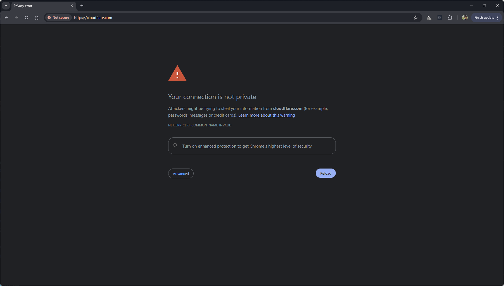504x286 pixels.
Task: Click the bold cloudflare.com text in warning
Action: pos(288,109)
